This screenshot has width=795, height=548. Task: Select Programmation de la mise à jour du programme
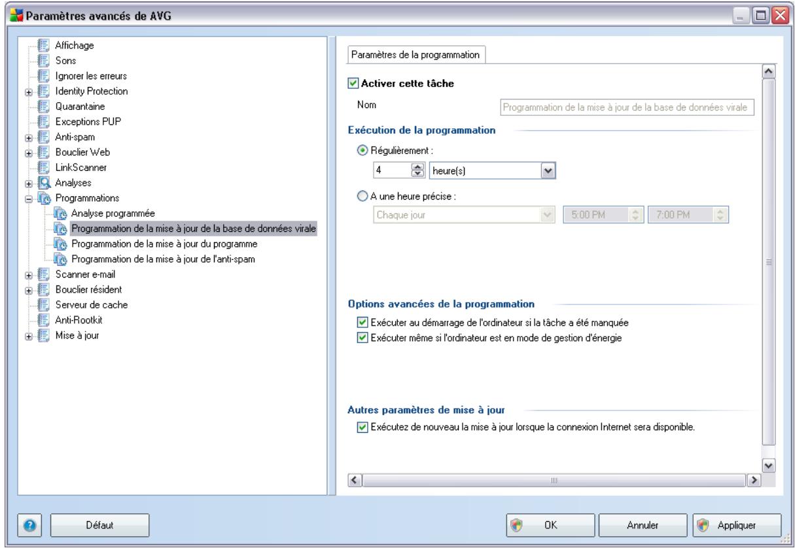click(x=164, y=244)
